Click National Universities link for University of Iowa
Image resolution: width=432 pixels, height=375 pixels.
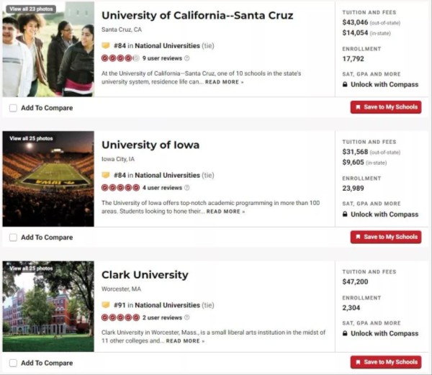[167, 176]
